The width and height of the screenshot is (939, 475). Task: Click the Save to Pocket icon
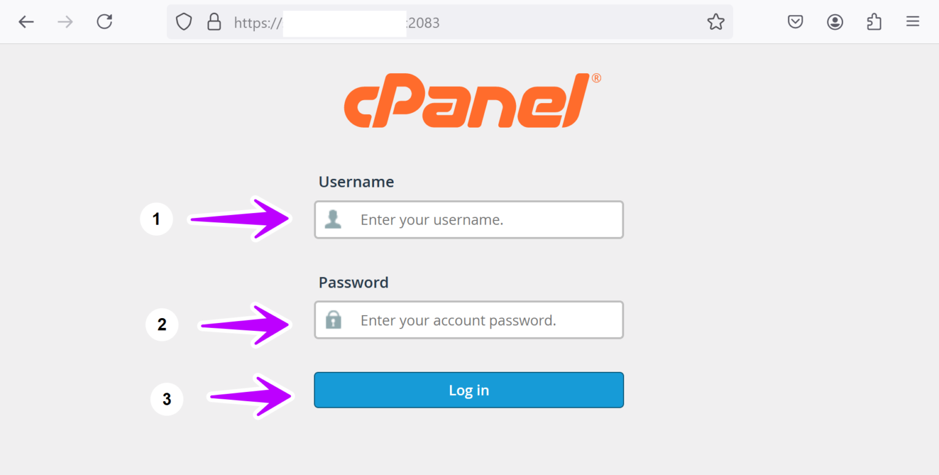[795, 21]
